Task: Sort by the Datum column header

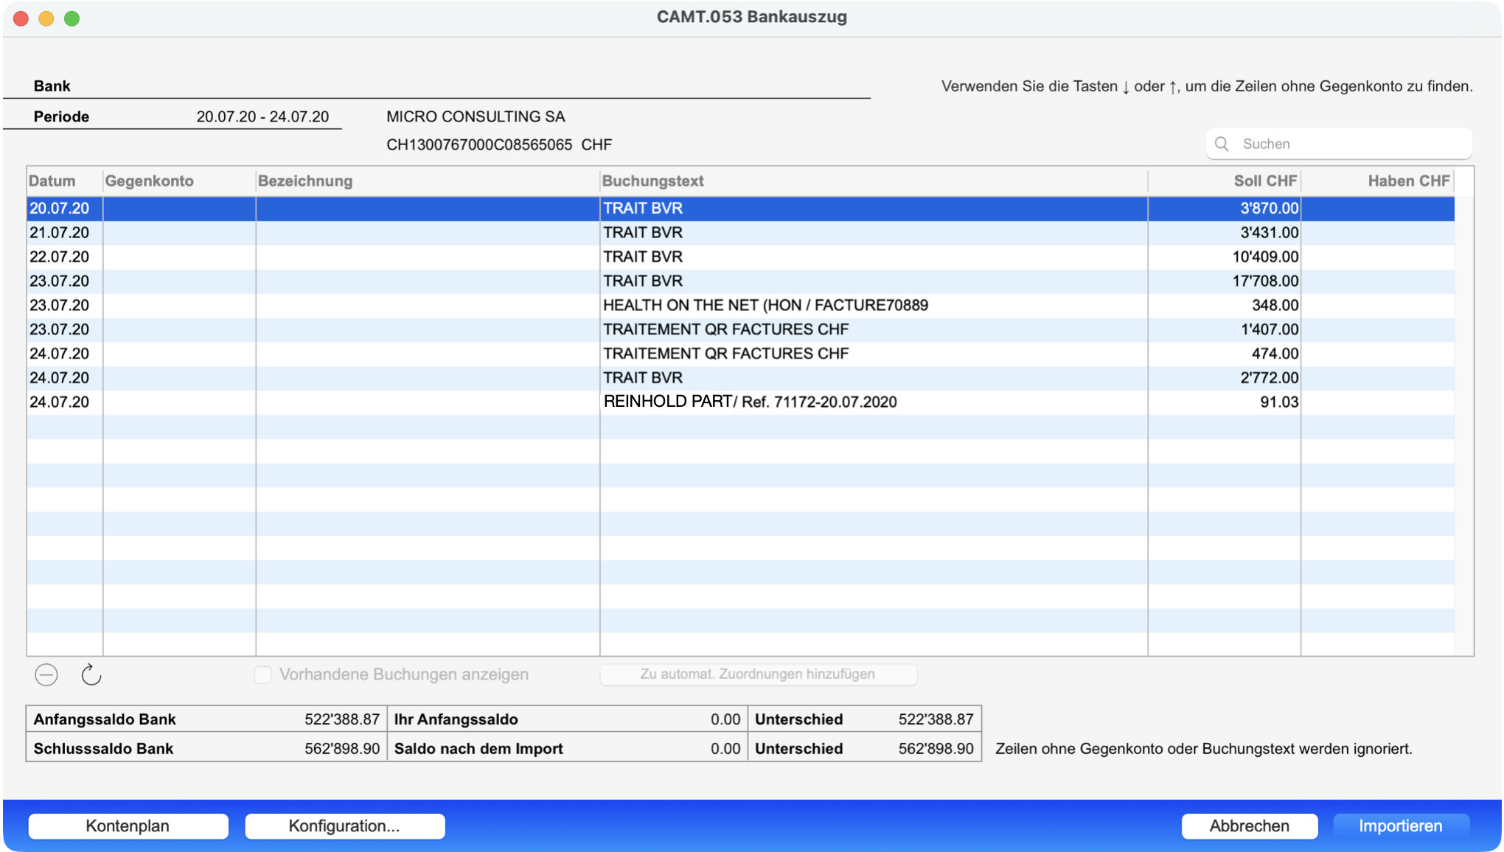Action: click(52, 181)
